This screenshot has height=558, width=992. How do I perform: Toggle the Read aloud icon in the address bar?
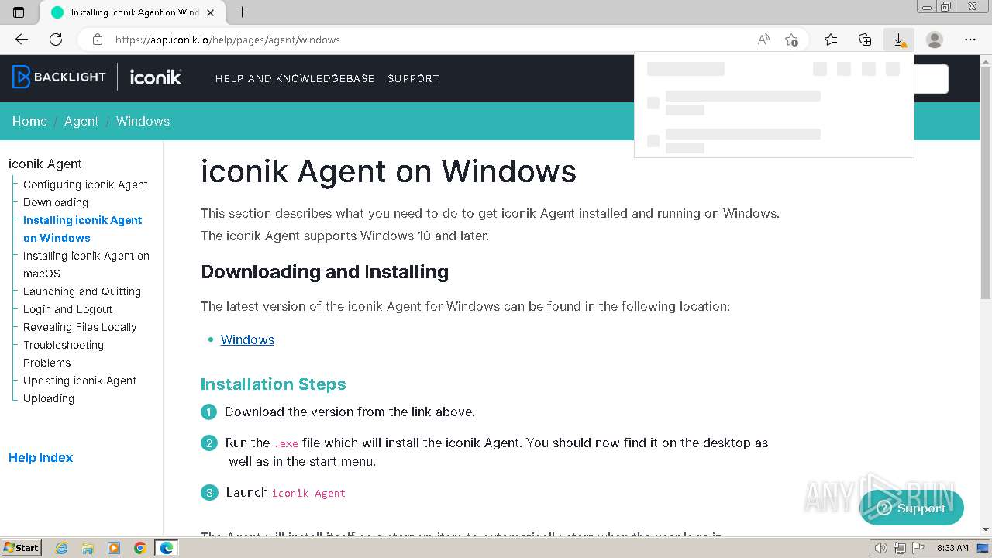[x=763, y=40]
